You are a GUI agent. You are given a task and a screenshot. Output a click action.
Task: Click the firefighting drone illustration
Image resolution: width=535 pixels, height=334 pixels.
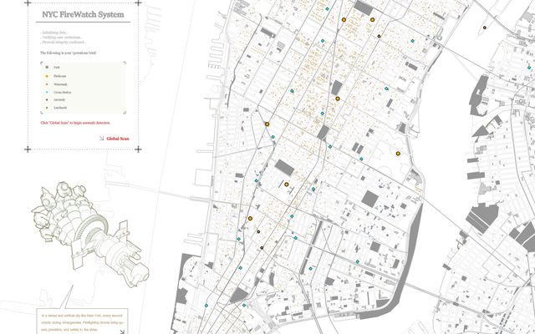point(89,234)
